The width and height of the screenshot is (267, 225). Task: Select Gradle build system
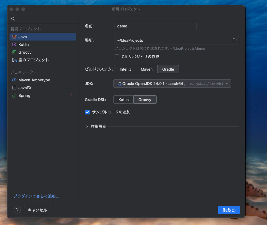168,69
